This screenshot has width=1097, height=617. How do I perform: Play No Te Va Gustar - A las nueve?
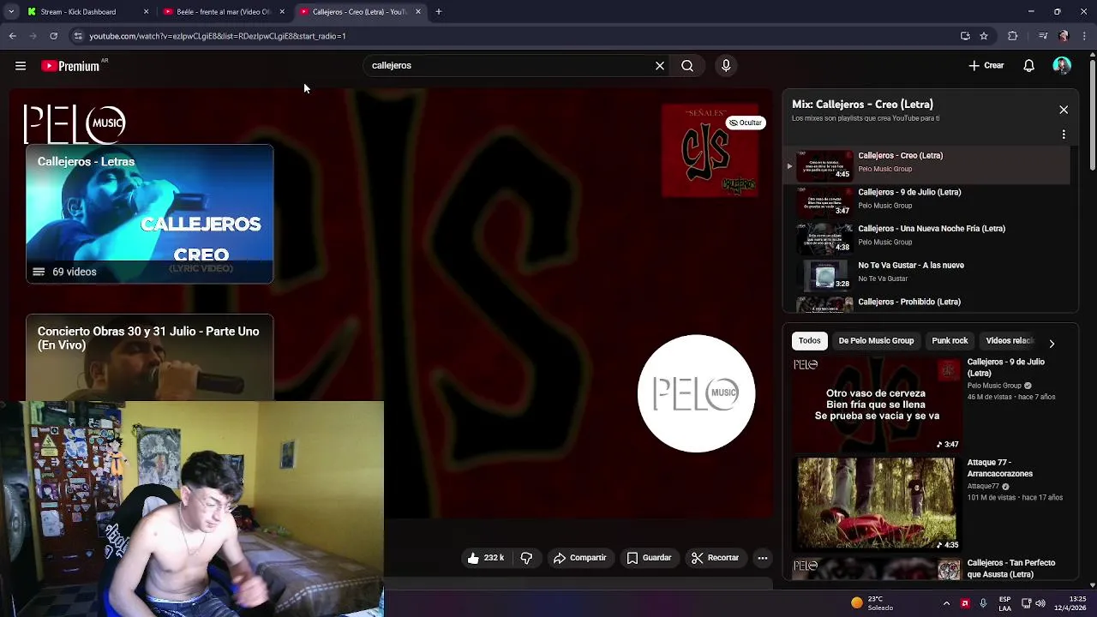point(926,274)
